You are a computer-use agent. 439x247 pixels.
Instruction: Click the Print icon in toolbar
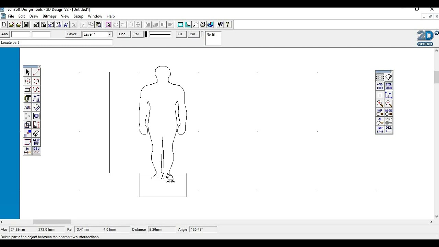click(203, 24)
